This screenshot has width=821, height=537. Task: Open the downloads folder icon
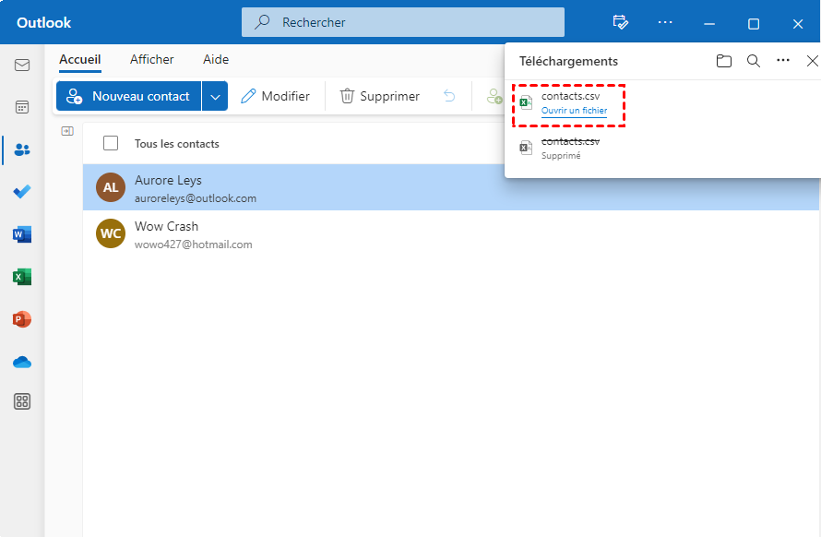tap(723, 61)
